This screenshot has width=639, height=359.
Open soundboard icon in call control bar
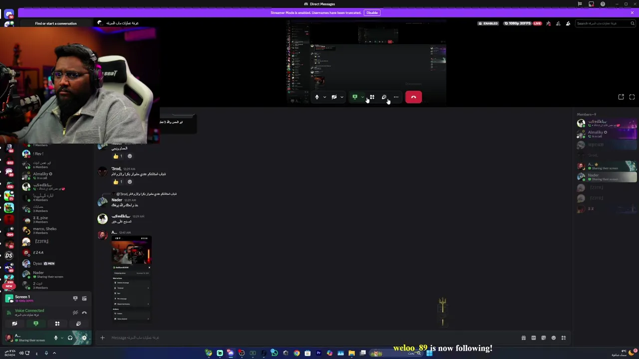(384, 97)
